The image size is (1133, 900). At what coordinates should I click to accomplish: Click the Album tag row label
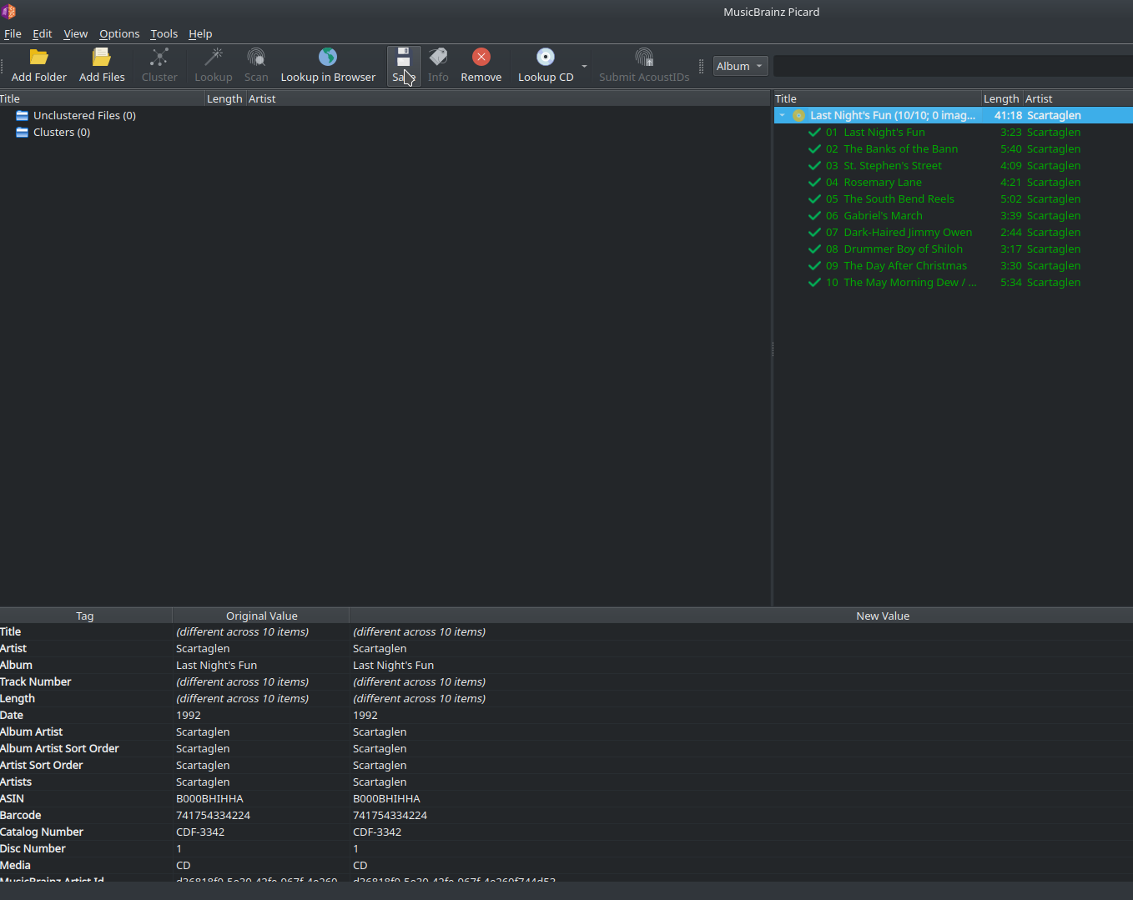coord(16,665)
